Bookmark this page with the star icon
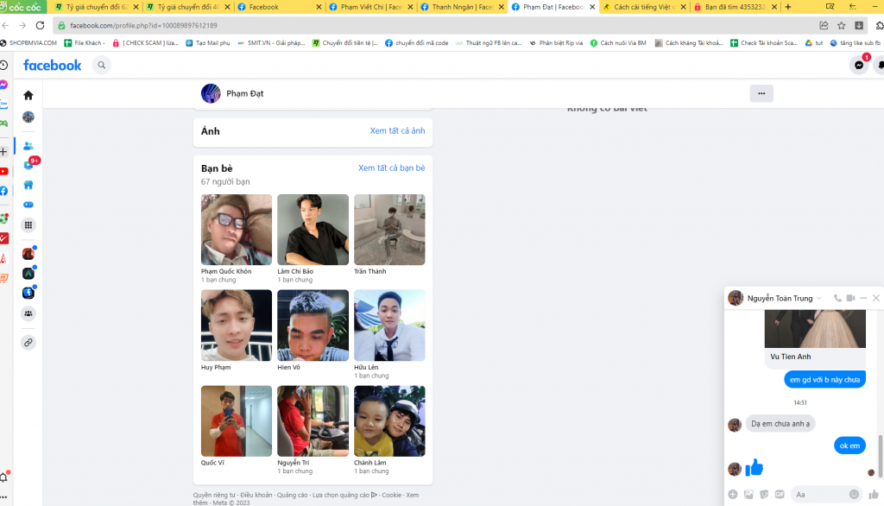The height and width of the screenshot is (506, 884). 841,25
